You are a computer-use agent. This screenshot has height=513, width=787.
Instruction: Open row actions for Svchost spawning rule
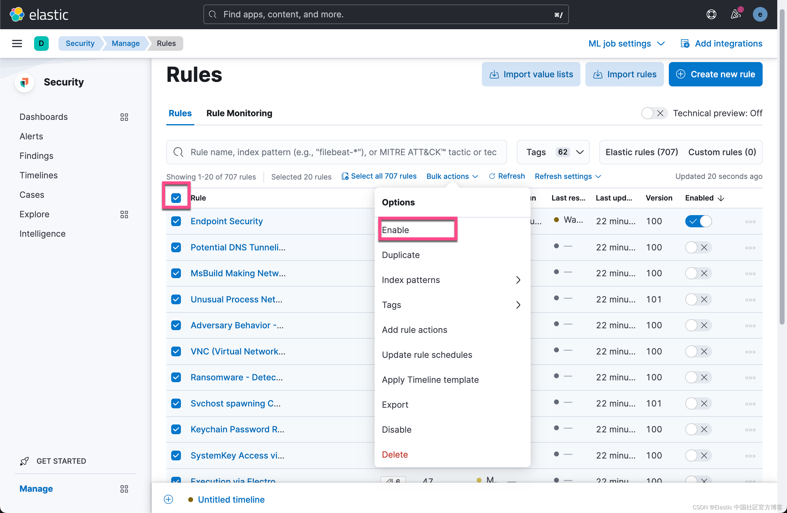coord(750,404)
